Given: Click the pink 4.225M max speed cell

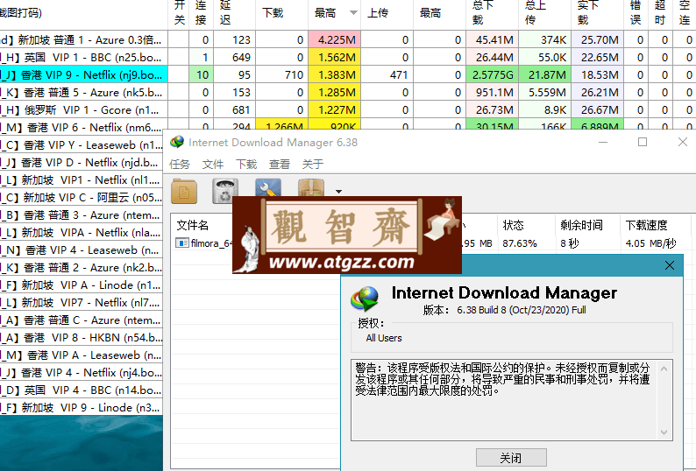Looking at the screenshot, I should [335, 39].
